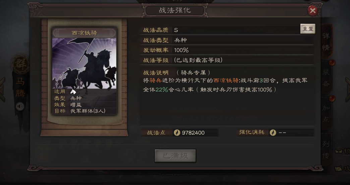The image size is (350, 185).
Task: Click the 强化消耗 flame cost icon
Action: (x=273, y=133)
